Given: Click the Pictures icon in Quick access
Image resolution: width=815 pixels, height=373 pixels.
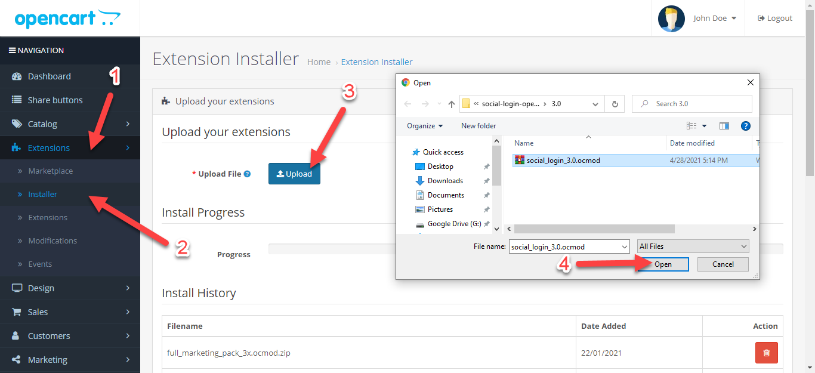Looking at the screenshot, I should [x=419, y=209].
